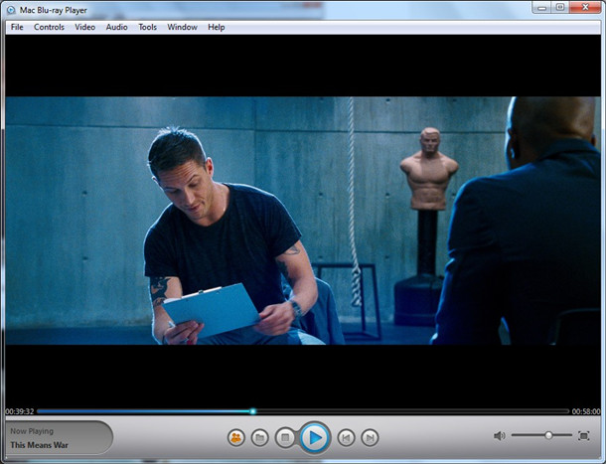Mute audio via speaker icon
The width and height of the screenshot is (606, 464).
point(500,436)
